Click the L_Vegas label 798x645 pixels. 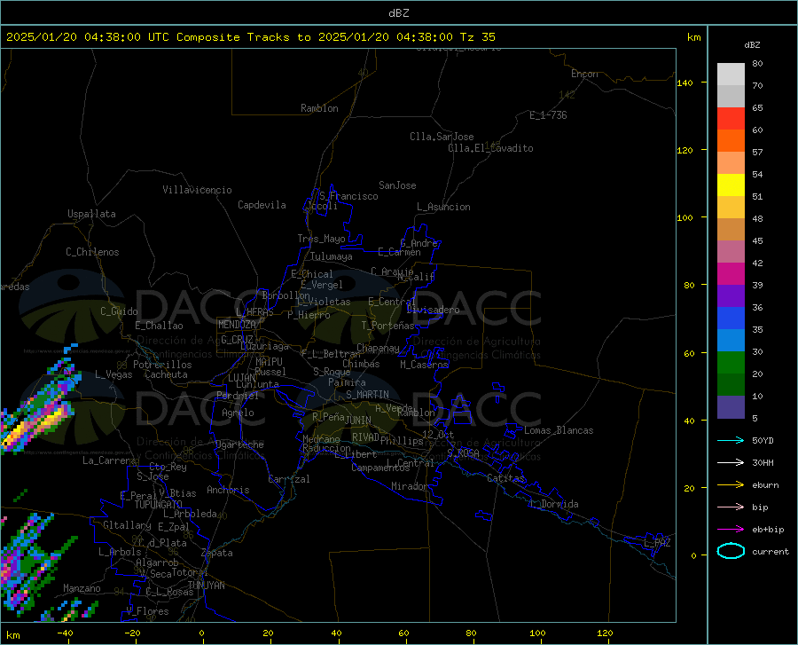(x=113, y=374)
